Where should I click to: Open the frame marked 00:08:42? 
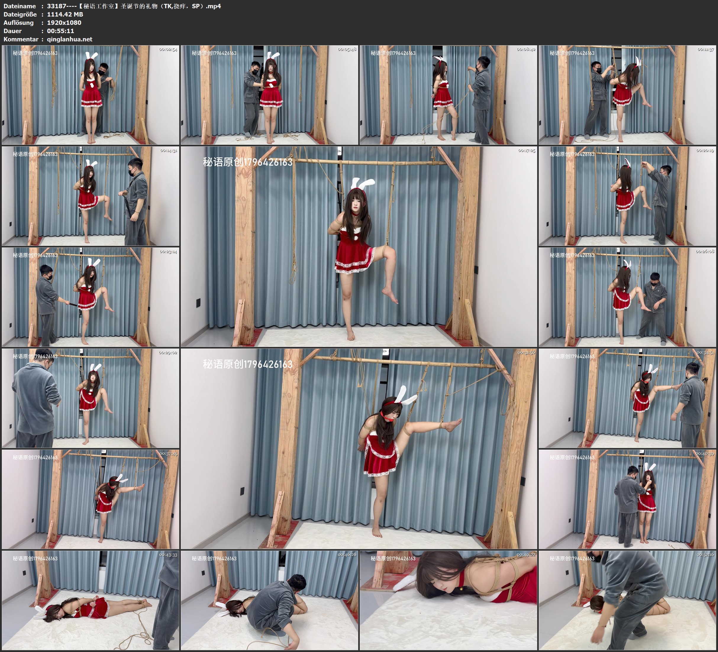point(448,95)
